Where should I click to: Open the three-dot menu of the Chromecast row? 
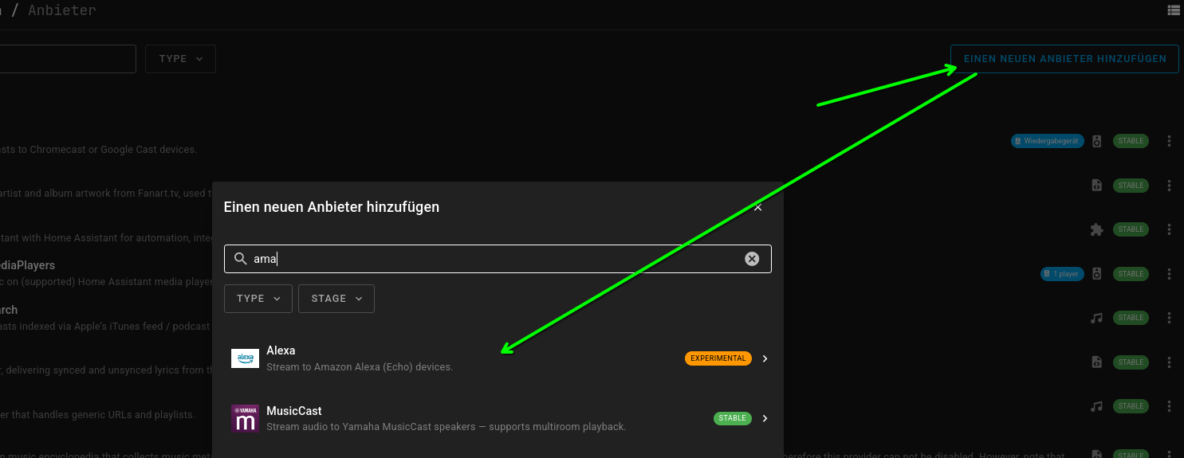point(1169,141)
